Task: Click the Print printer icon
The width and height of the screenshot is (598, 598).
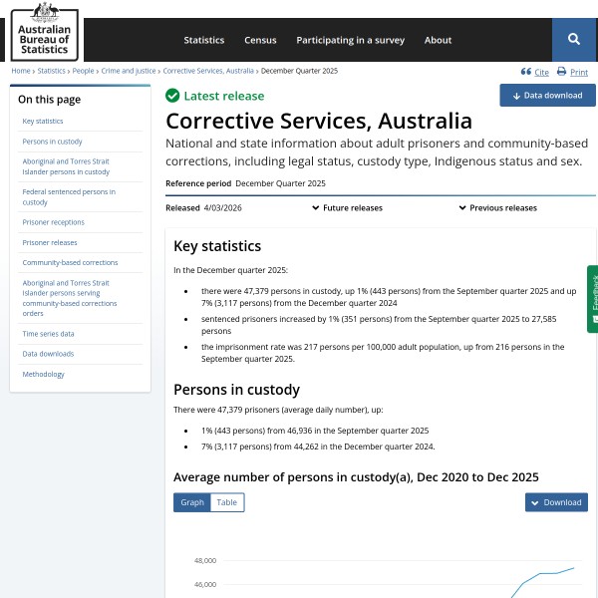Action: tap(561, 72)
